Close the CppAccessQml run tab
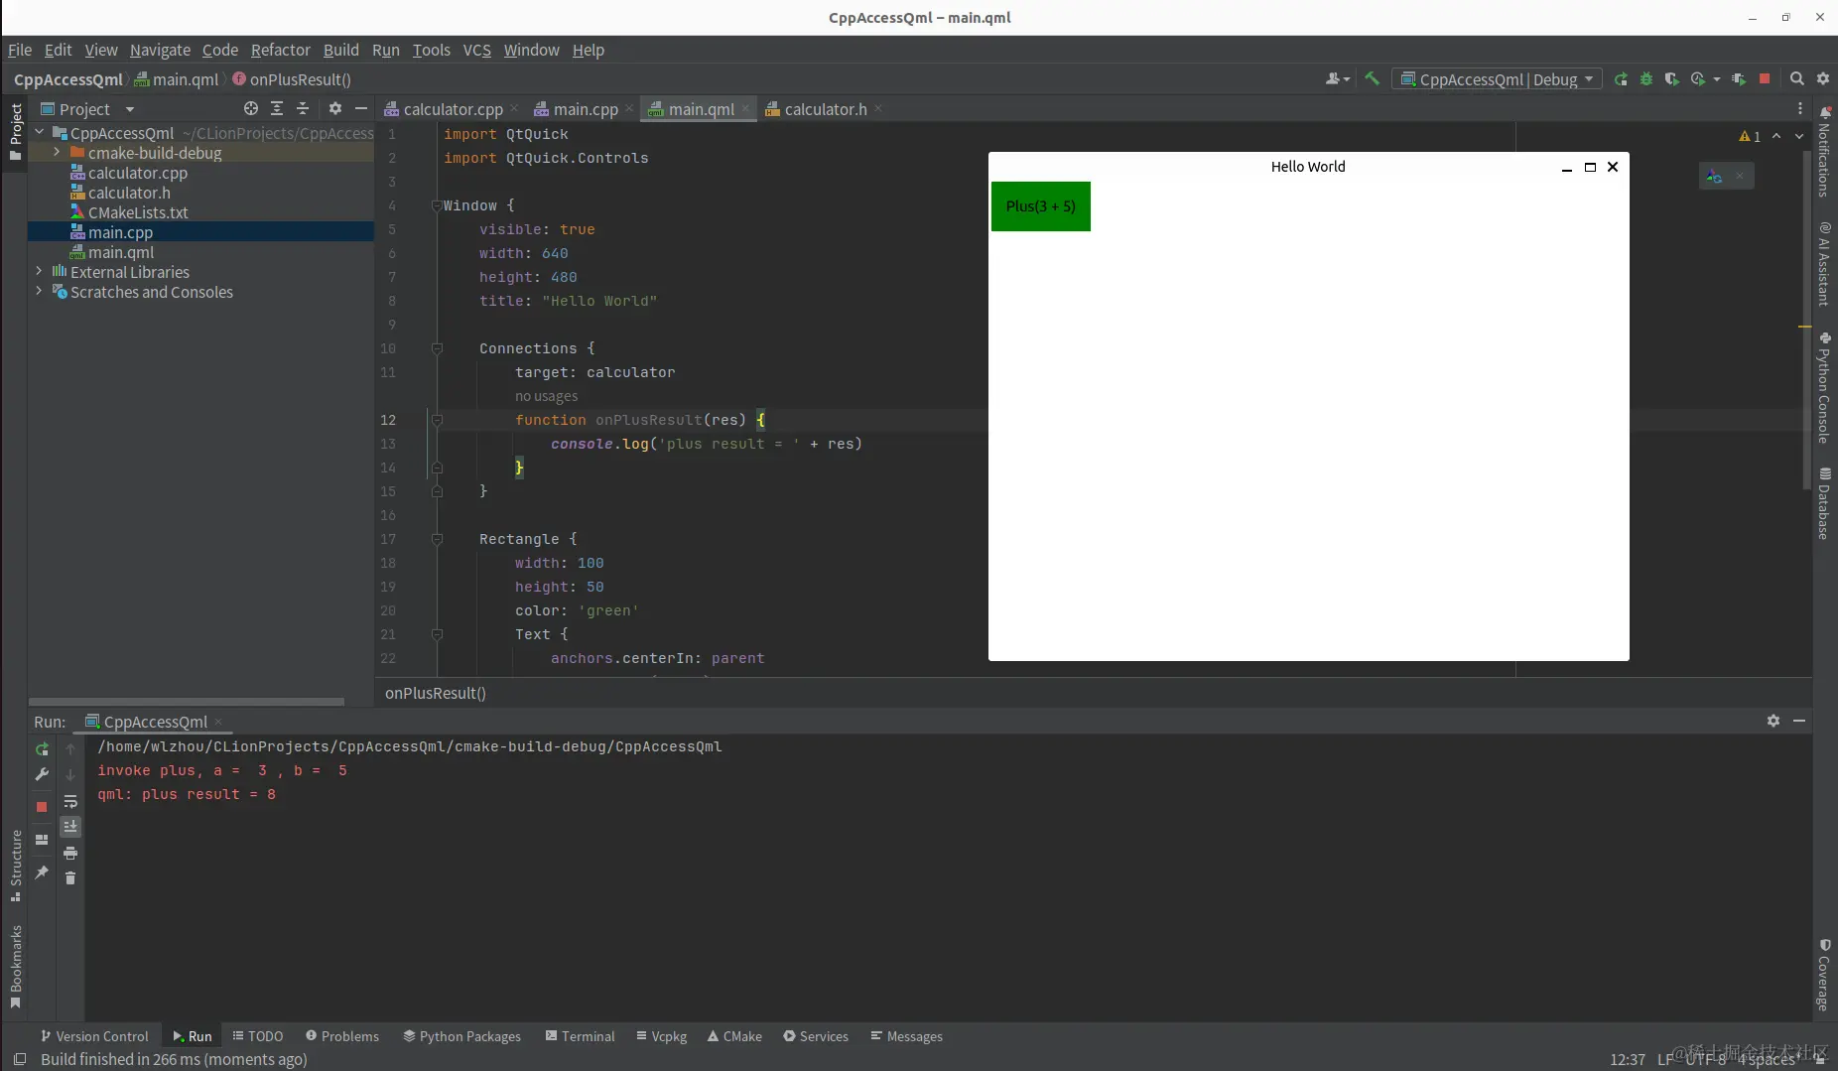This screenshot has height=1071, width=1838. click(x=218, y=722)
